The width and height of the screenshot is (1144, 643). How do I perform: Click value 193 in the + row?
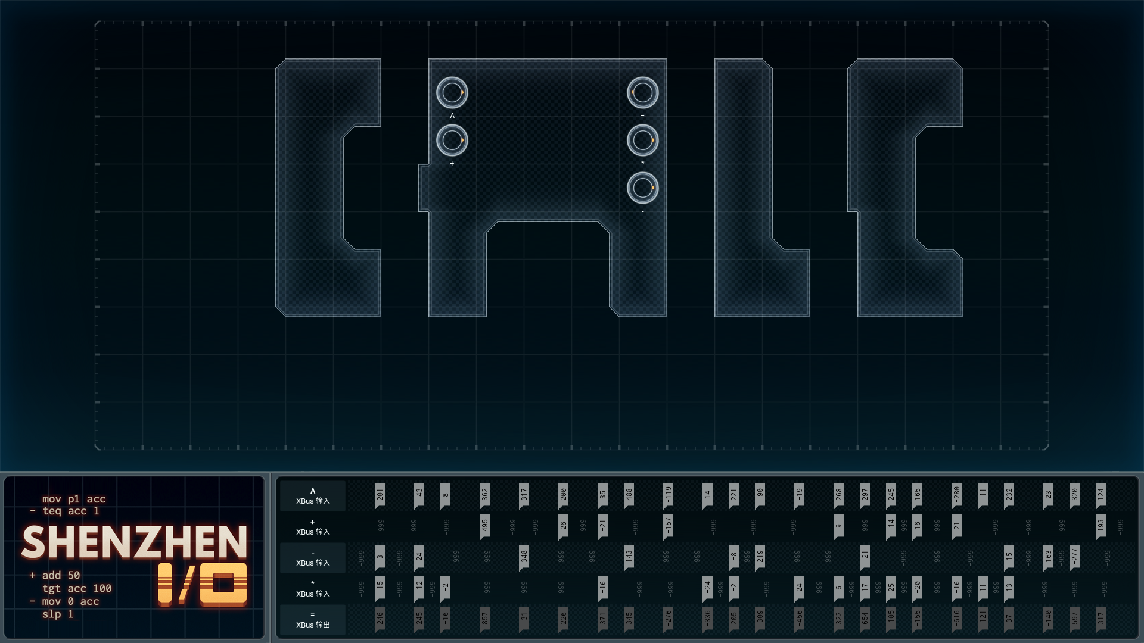(x=1101, y=526)
